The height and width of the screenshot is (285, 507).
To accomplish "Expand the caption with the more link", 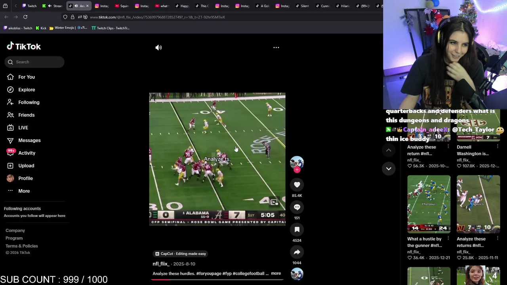I will pyautogui.click(x=276, y=274).
